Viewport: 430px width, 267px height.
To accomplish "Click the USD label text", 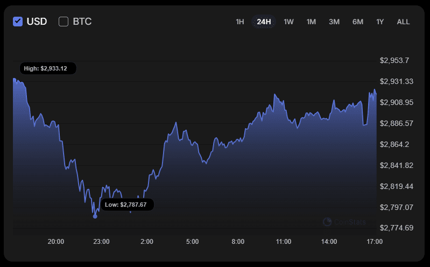I will point(37,22).
